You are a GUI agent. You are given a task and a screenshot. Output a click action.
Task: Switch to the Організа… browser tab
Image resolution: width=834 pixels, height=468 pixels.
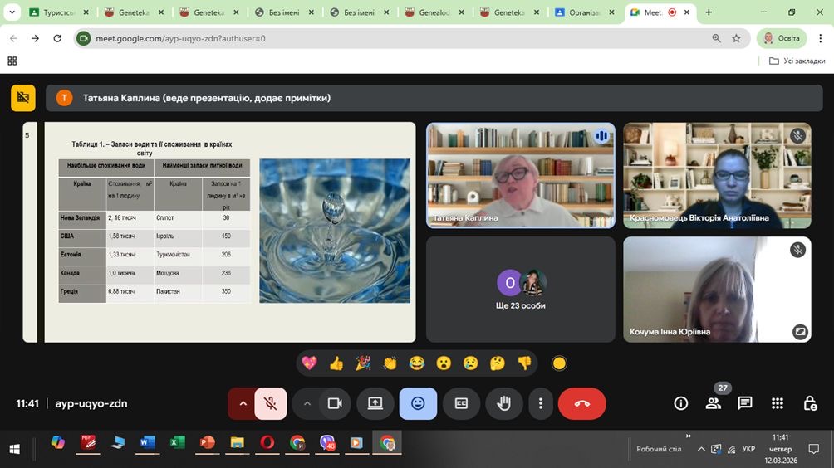(x=584, y=12)
